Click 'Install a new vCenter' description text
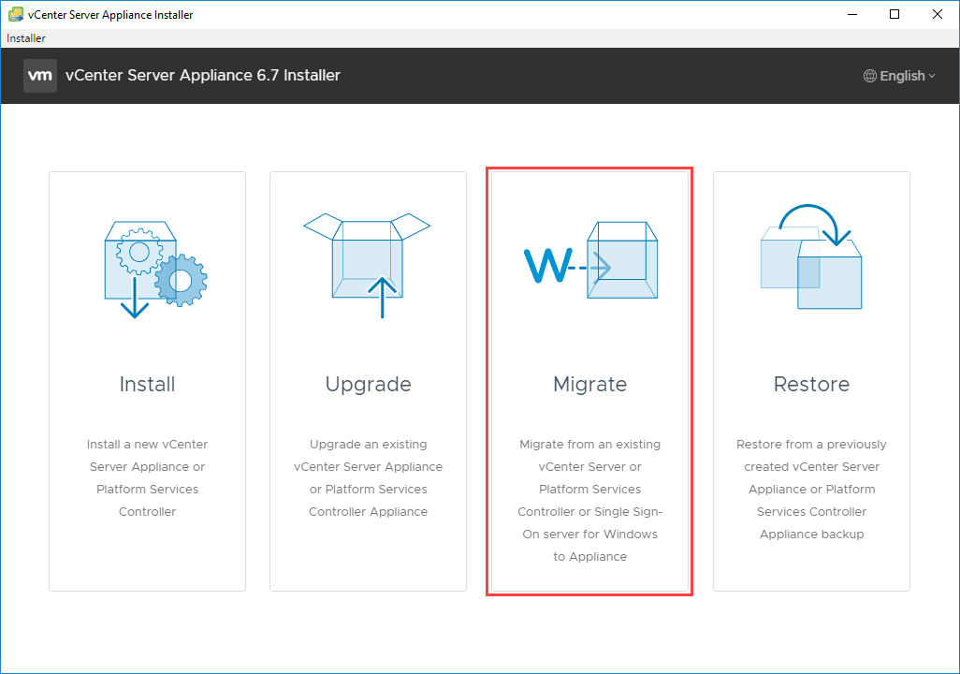960x674 pixels. [147, 445]
